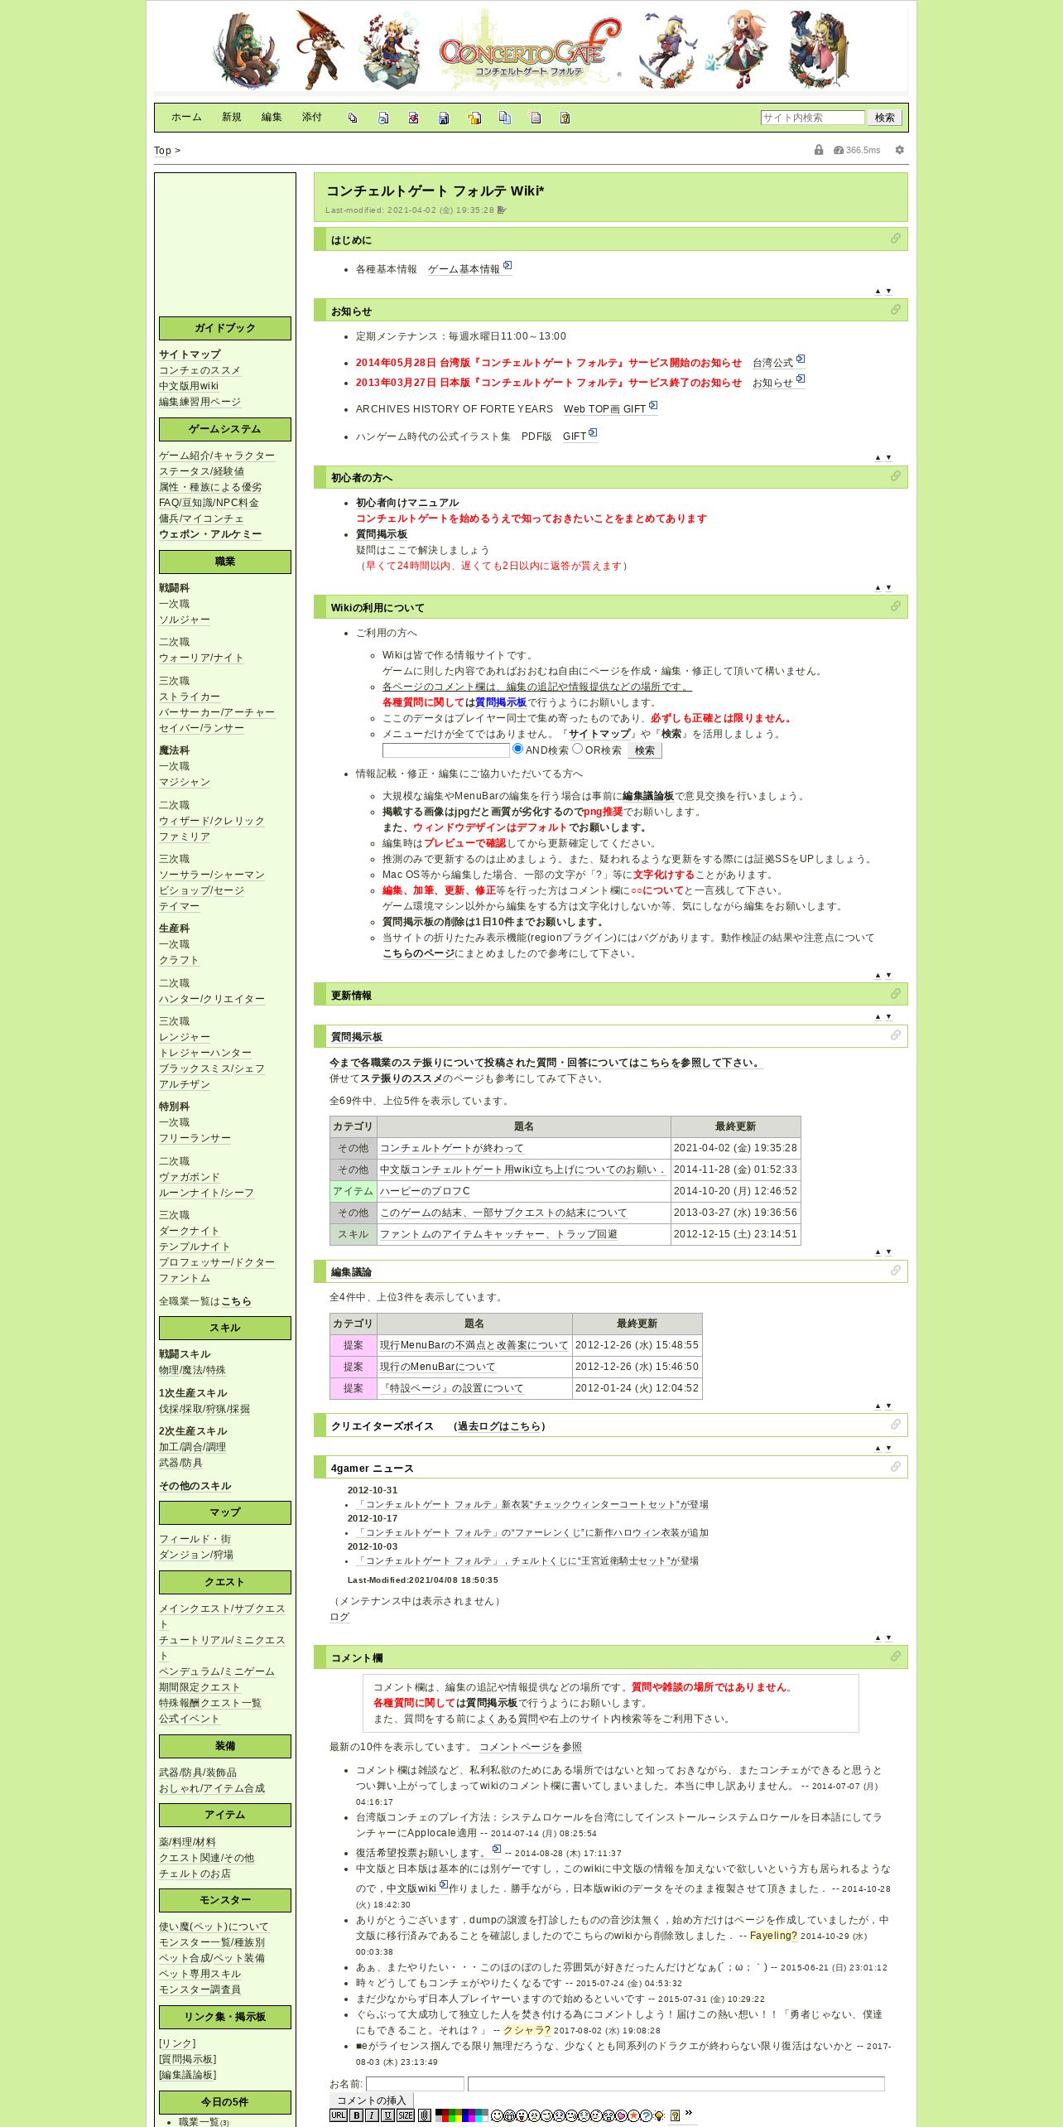The image size is (1063, 2127).
Task: Click anchor link icon on お知らせ heading
Action: tap(895, 310)
